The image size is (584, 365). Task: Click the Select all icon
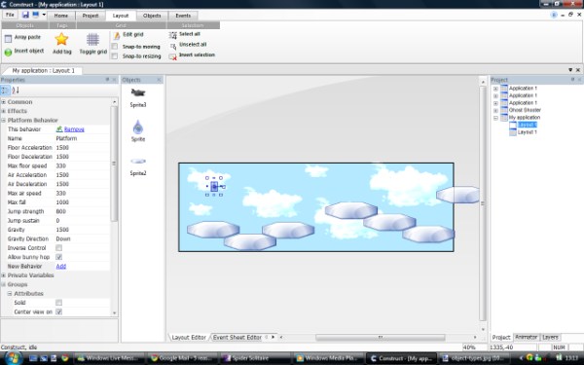point(173,35)
